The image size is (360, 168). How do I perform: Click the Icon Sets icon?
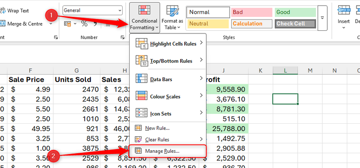(141, 113)
